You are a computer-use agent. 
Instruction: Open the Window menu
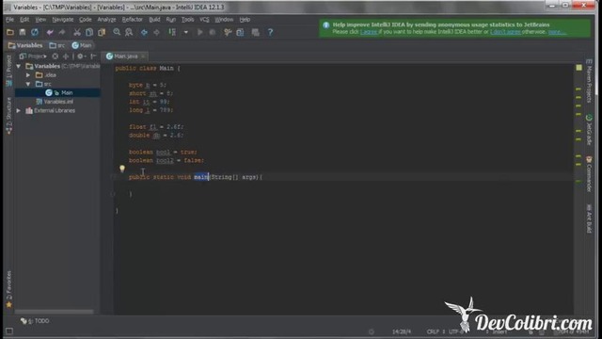[x=224, y=19]
